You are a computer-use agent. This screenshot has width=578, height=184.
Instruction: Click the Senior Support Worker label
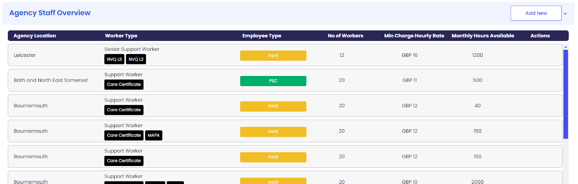[x=132, y=49]
